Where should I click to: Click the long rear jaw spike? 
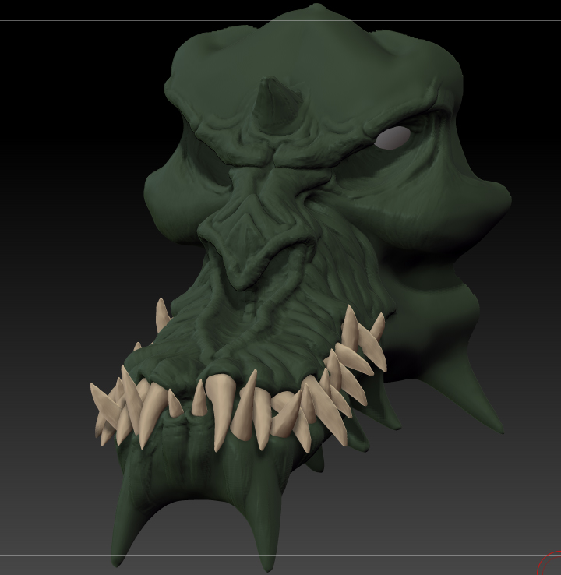(477, 398)
